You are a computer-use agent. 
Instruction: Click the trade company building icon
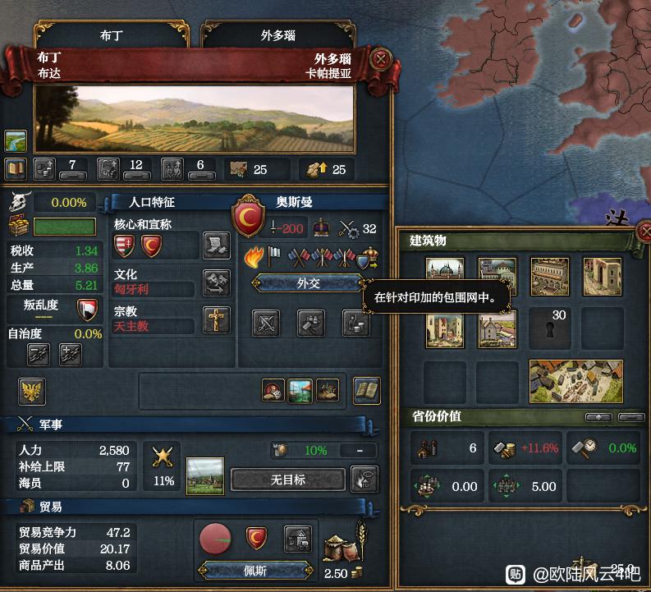tap(298, 539)
